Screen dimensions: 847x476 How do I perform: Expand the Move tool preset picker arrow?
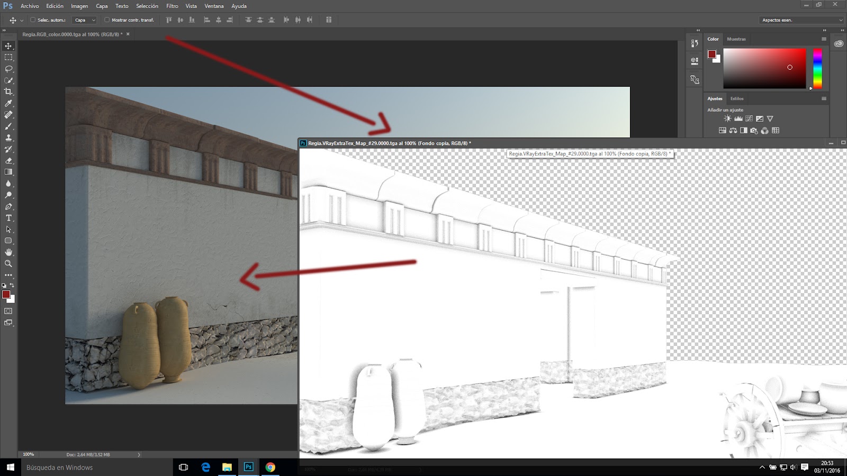[x=22, y=20]
